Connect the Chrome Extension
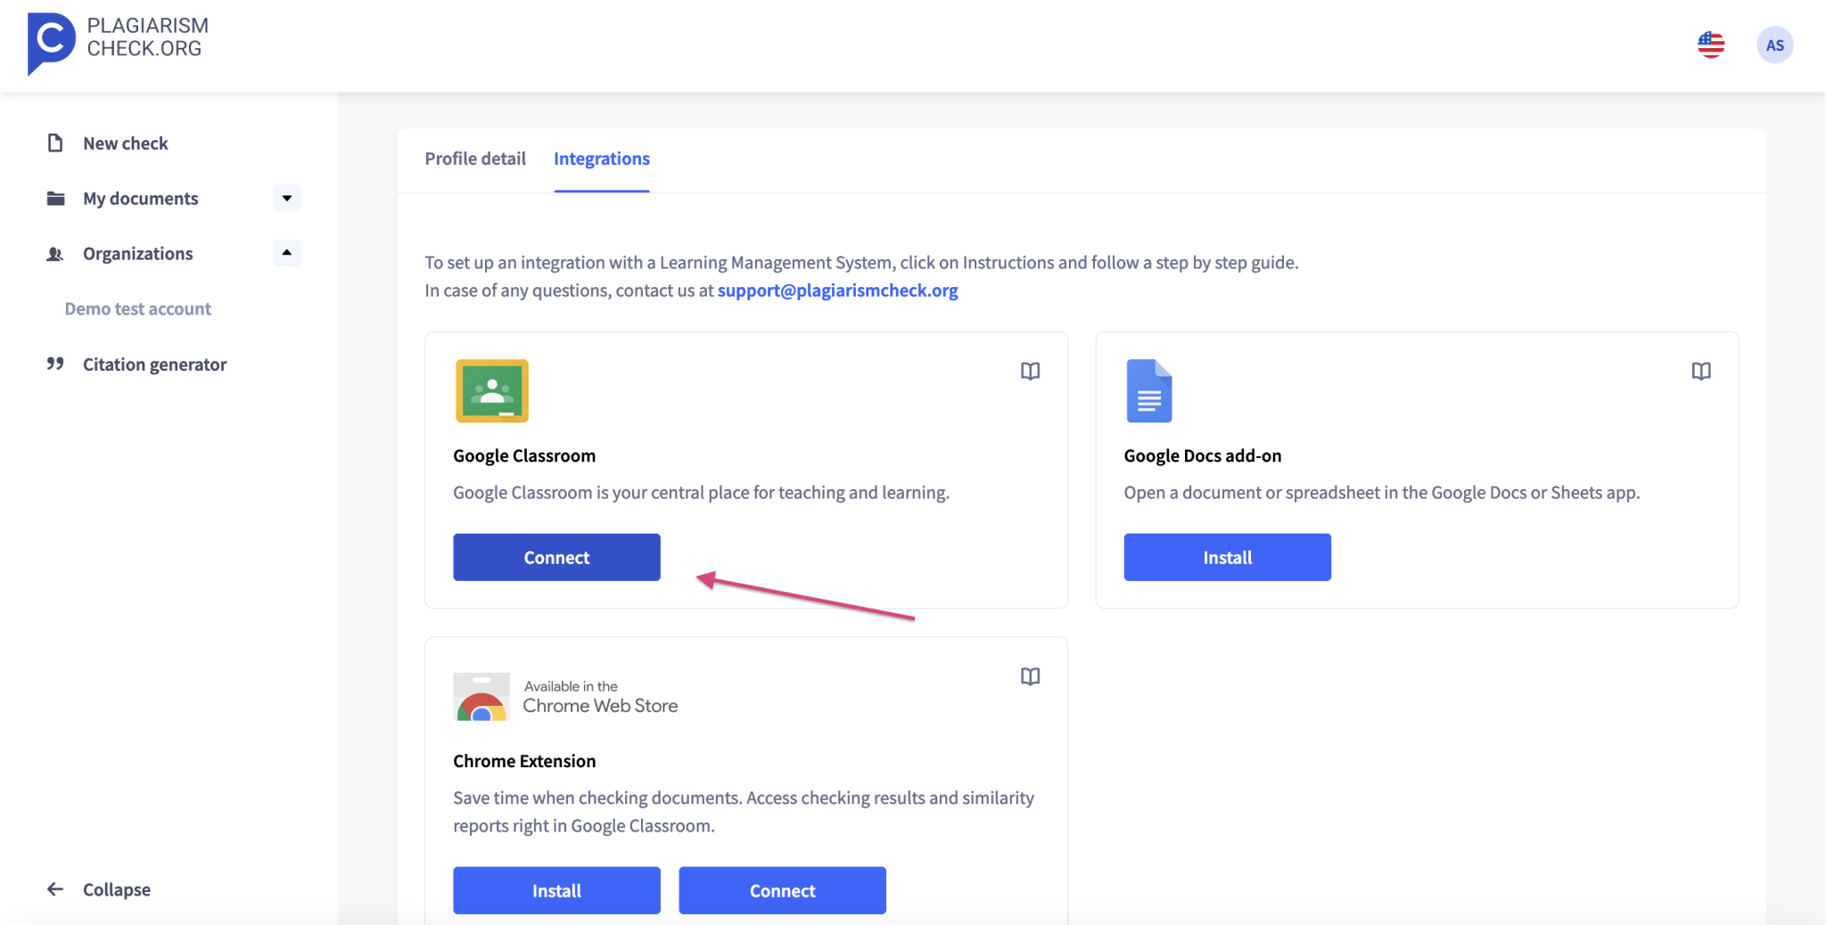This screenshot has height=925, width=1826. [x=781, y=889]
